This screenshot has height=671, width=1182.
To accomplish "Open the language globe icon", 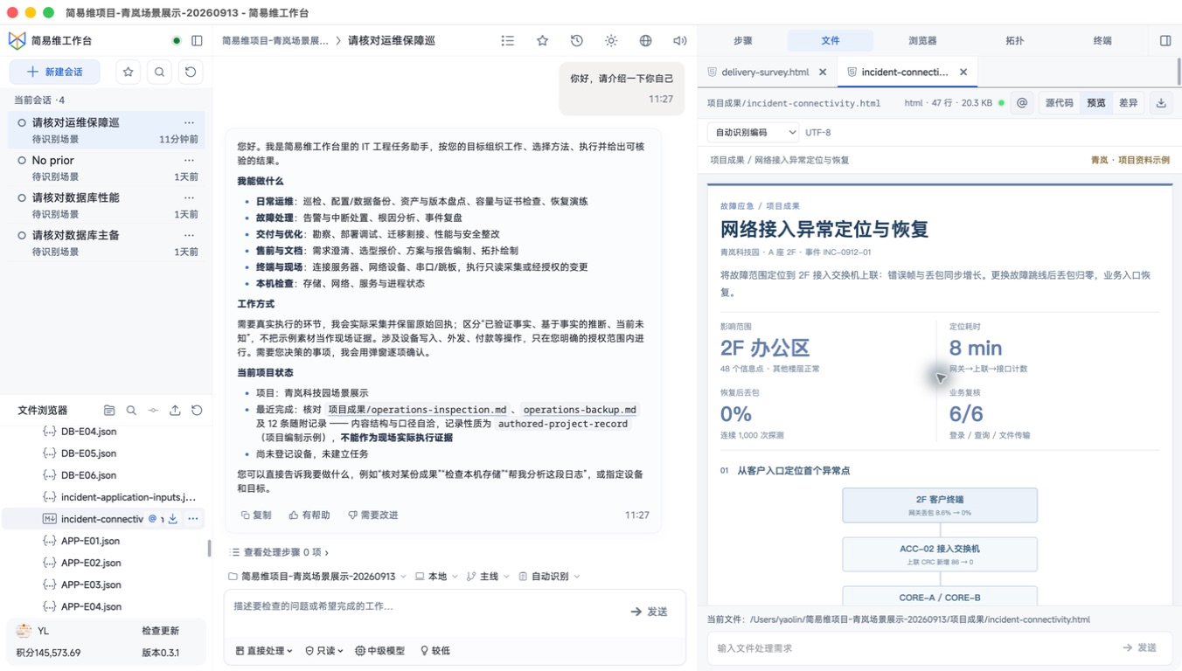I will click(645, 40).
